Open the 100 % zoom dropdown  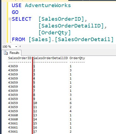tap(16, 47)
